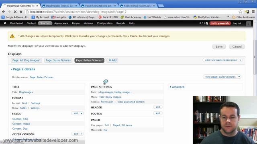Image resolution: width=257 pixels, height=144 pixels.
Task: Click the Hello yaworsk user link
Action: [x=220, y=23]
